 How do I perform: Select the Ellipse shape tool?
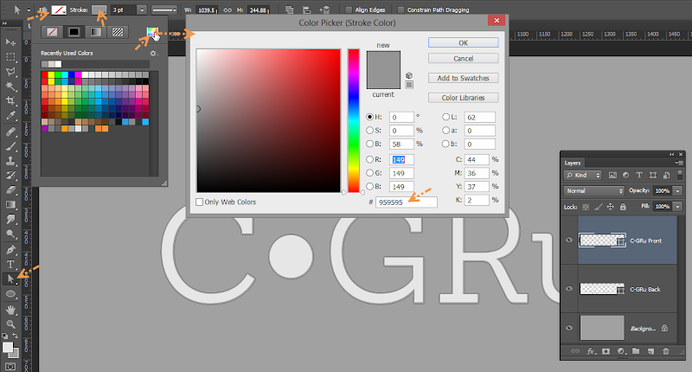(10, 294)
